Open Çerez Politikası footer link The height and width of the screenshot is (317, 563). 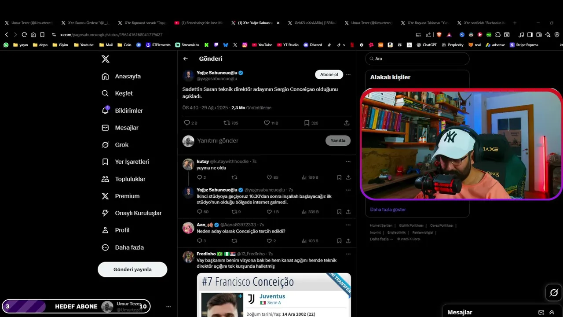click(x=442, y=225)
